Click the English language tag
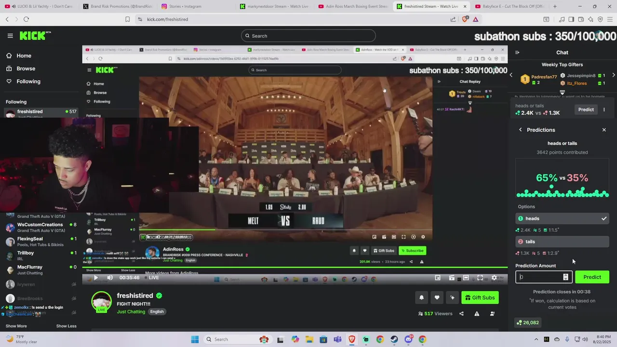This screenshot has height=347, width=617. tap(157, 312)
